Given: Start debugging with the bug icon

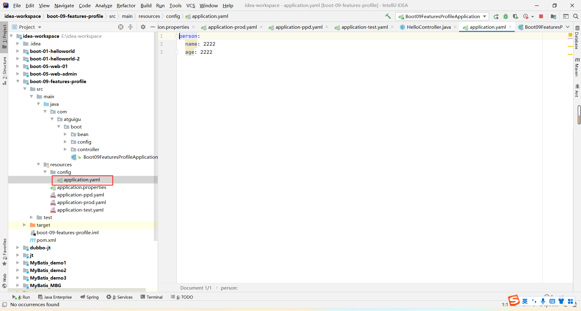Looking at the screenshot, I should pyautogui.click(x=506, y=16).
